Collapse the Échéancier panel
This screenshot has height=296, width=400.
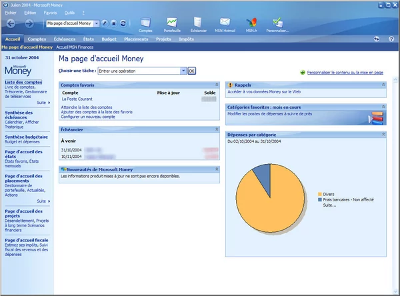click(x=217, y=129)
